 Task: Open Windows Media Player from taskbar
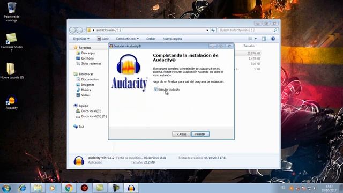point(53,188)
